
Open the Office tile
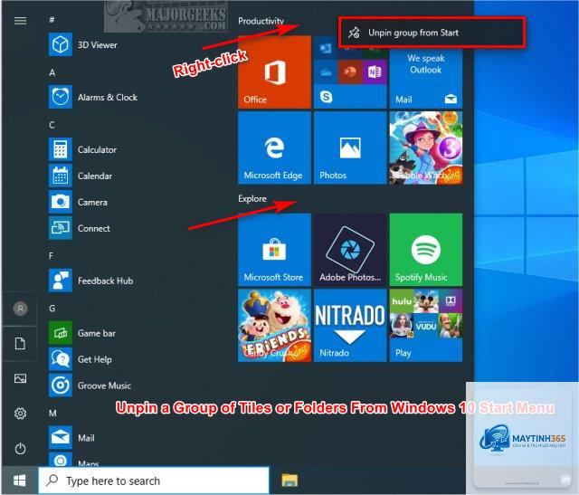click(274, 72)
